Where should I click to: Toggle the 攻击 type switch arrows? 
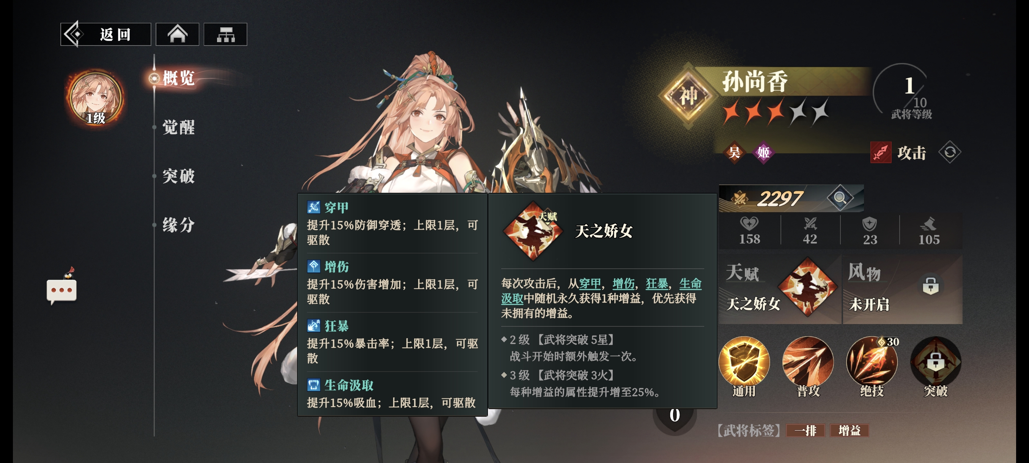[949, 152]
